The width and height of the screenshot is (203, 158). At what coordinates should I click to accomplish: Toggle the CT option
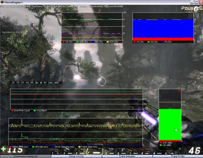(23, 83)
